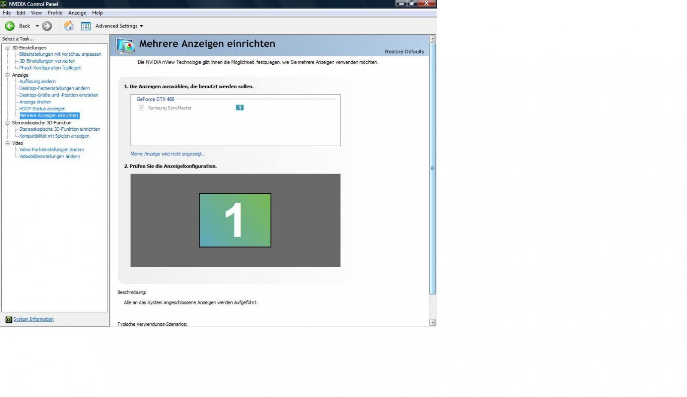Select 'Desktop-Farbeinstellungen ändern'
Viewport: 687px width, 397px height.
pyautogui.click(x=55, y=88)
